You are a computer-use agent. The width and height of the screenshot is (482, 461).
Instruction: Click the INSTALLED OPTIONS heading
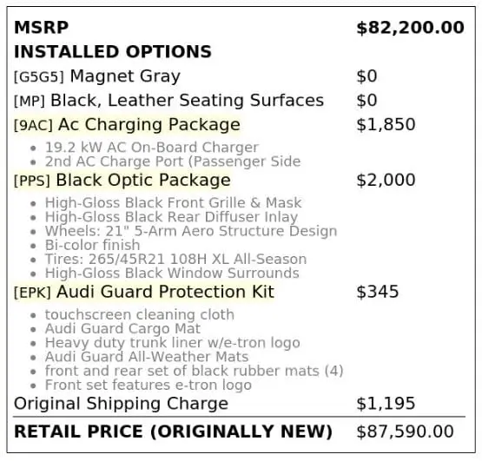pyautogui.click(x=113, y=51)
